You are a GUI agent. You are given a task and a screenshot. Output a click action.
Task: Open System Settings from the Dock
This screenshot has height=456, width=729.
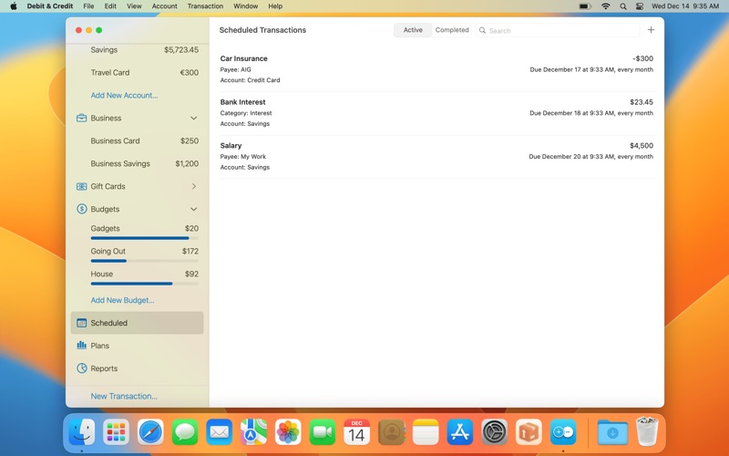[x=494, y=432]
